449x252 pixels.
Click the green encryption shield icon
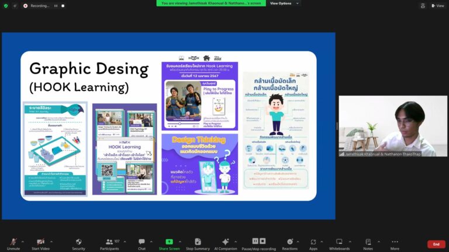click(x=6, y=5)
